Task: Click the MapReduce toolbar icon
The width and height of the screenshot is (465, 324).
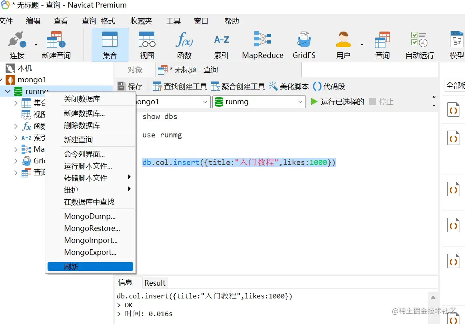Action: point(262,45)
